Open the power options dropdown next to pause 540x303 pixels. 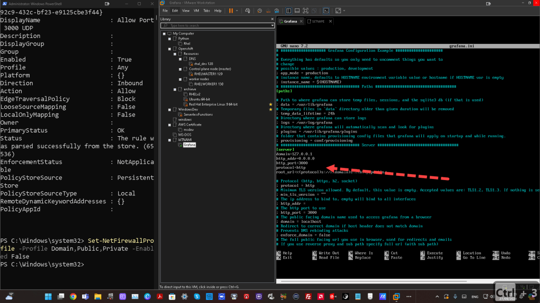(237, 11)
